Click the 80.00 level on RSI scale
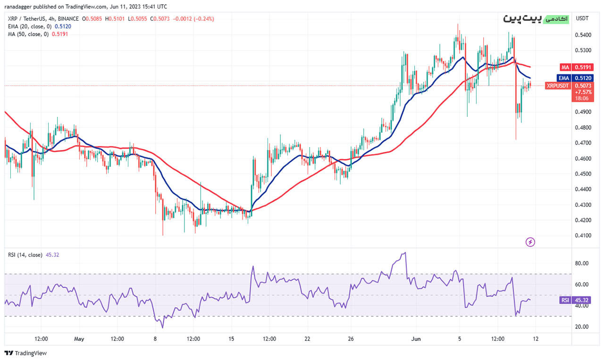The height and width of the screenshot is (361, 604). 581,263
